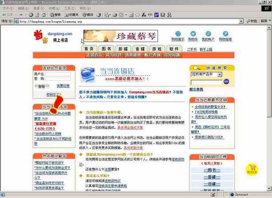Open the 工具 Tools menu

coord(70,8)
